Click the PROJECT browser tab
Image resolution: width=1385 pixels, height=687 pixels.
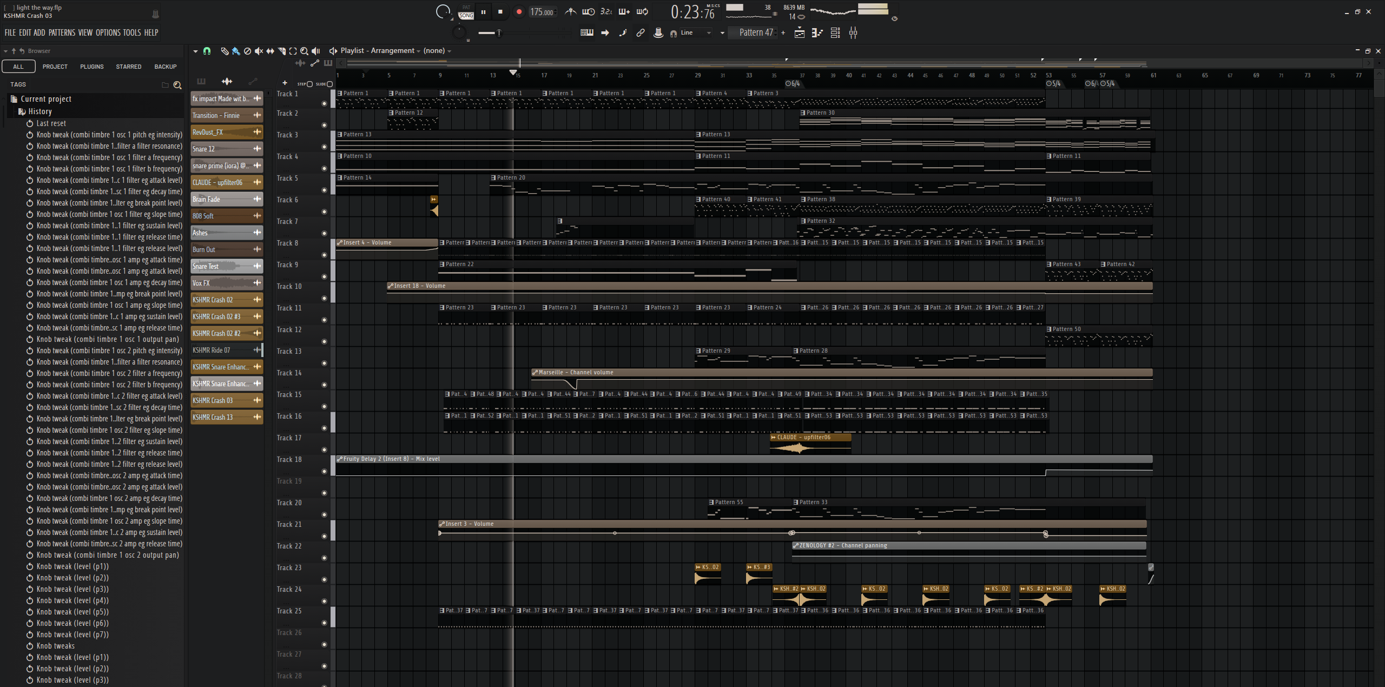coord(55,67)
